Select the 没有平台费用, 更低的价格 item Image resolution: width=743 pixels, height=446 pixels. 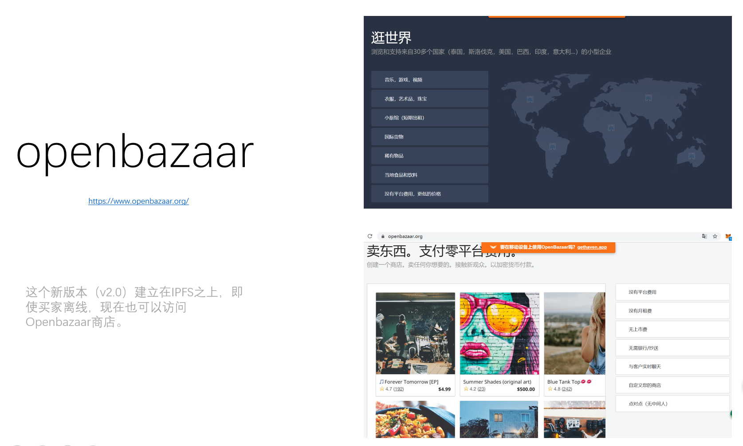pyautogui.click(x=430, y=194)
